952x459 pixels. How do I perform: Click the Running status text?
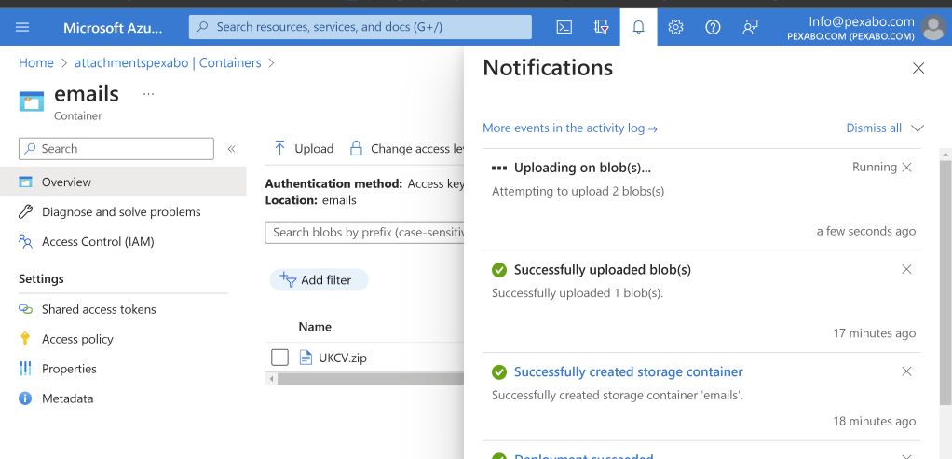[x=875, y=167]
